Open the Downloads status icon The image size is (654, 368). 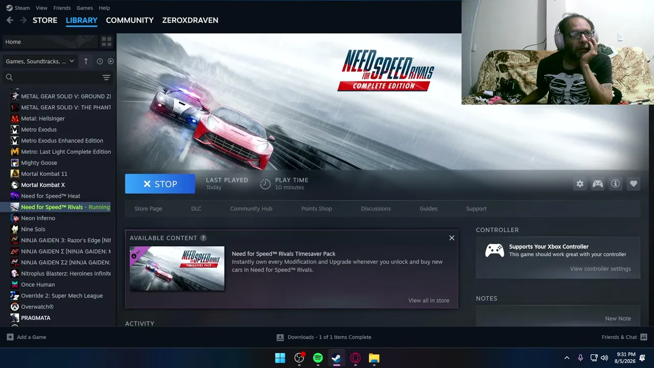pos(280,337)
